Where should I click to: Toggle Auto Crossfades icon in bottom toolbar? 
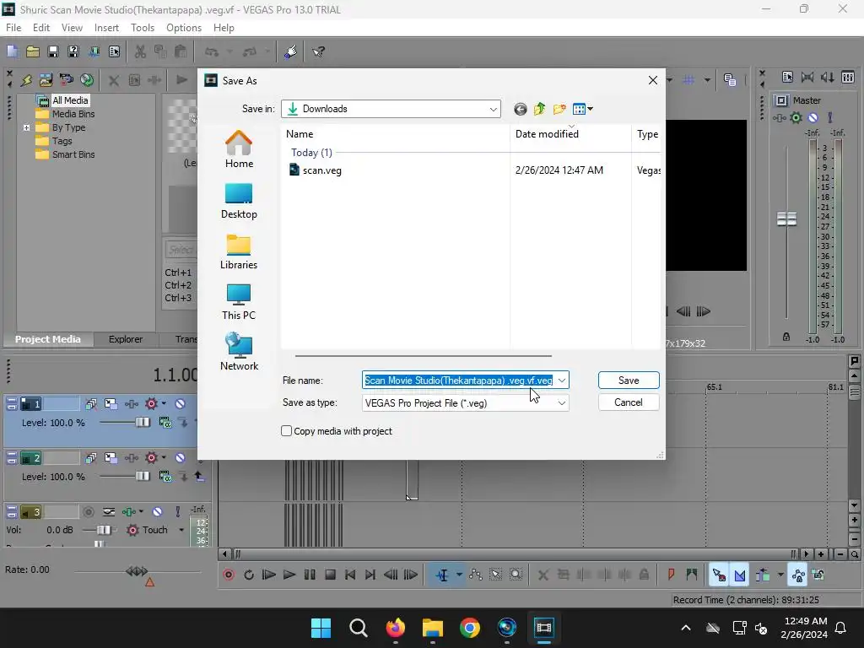(739, 575)
